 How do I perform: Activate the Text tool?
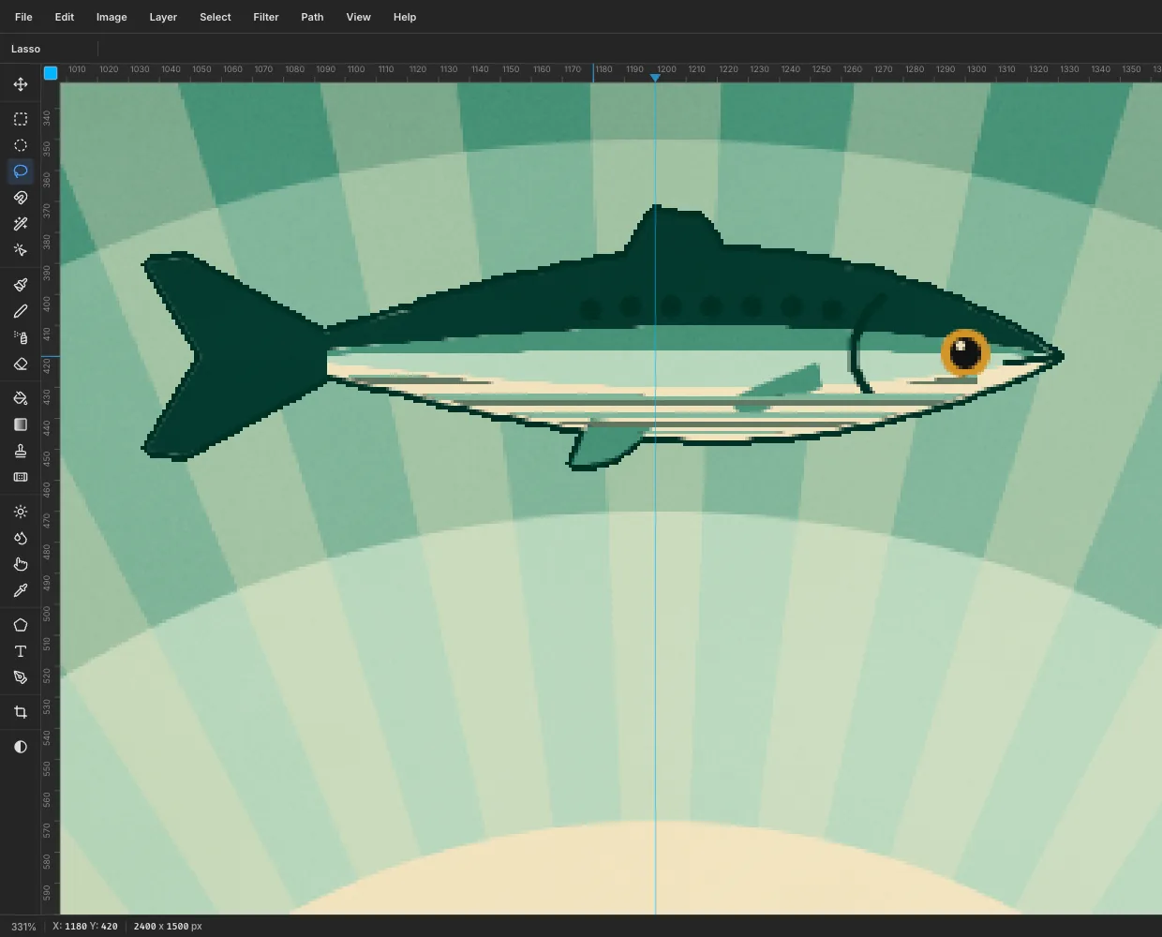click(x=21, y=651)
